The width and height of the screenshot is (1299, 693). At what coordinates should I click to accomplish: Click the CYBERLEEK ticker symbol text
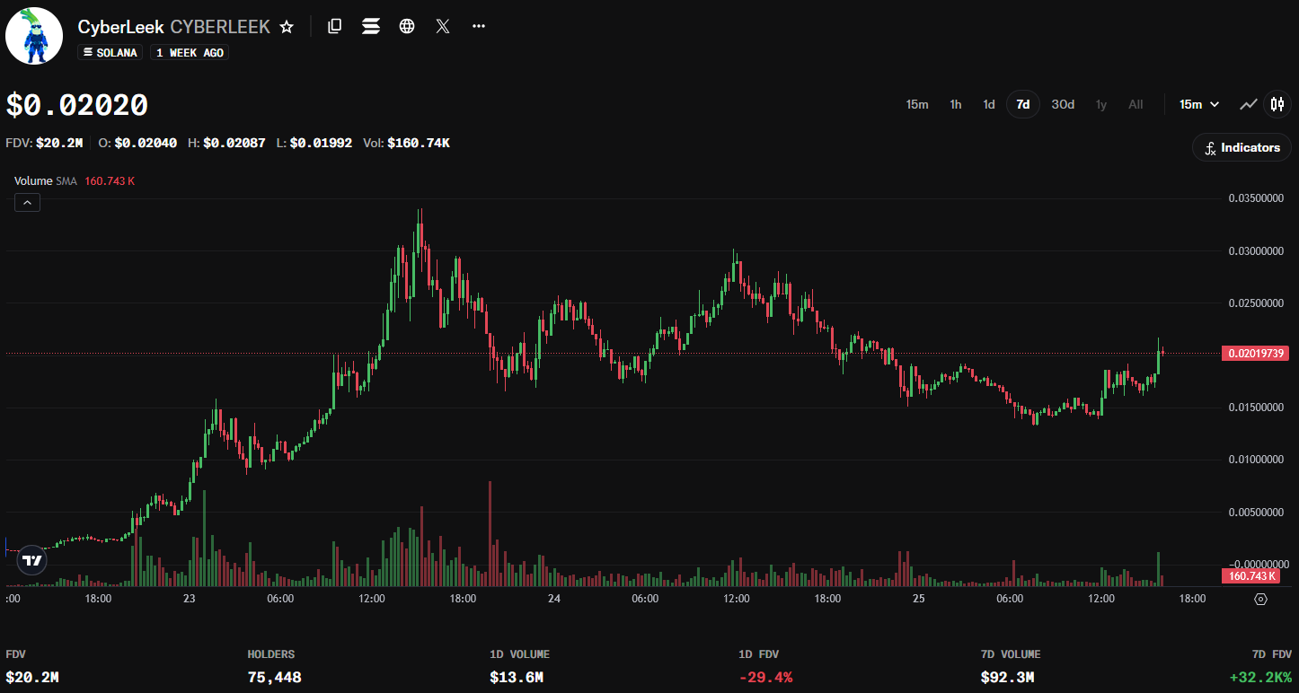coord(220,27)
